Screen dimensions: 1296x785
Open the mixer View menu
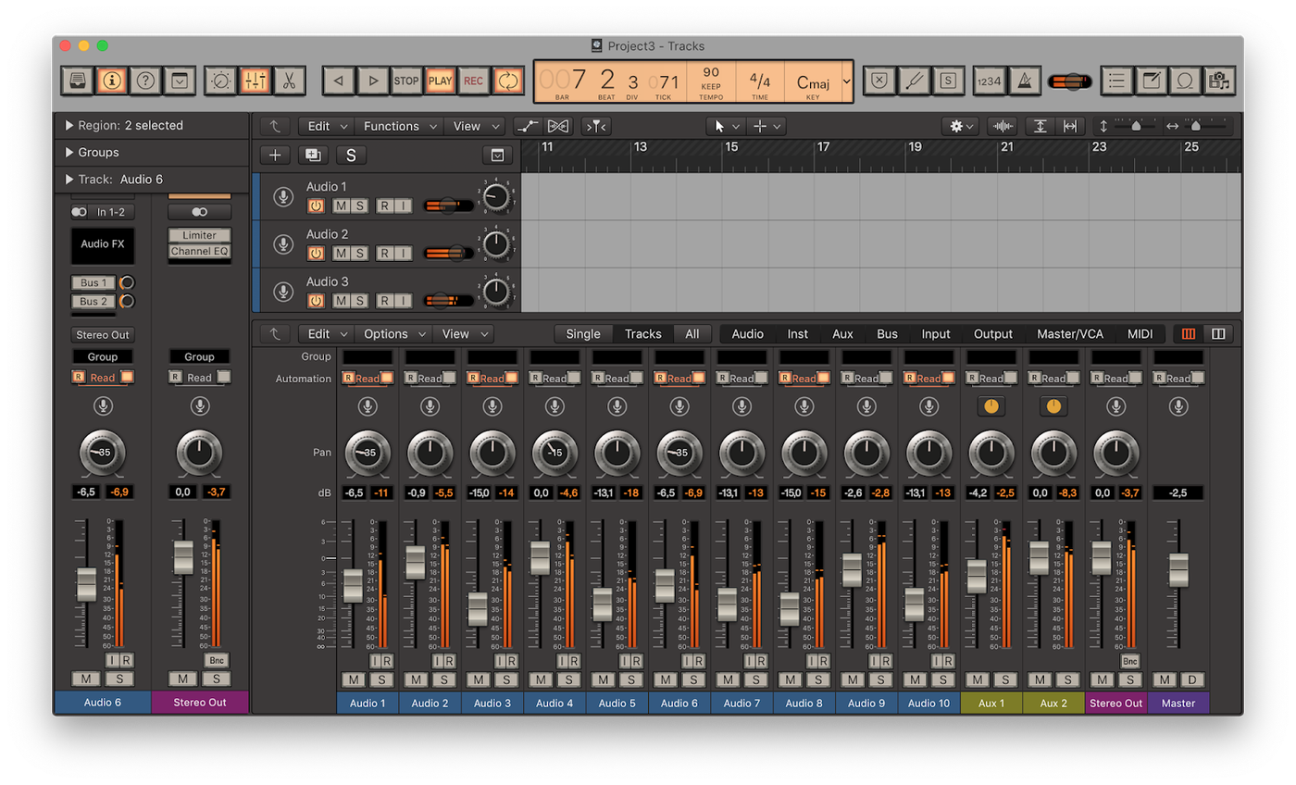(x=462, y=334)
